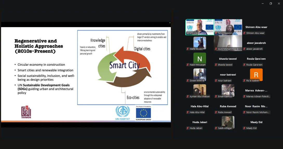This screenshot has width=283, height=149.
Task: Select Ro'a Juabeh's orange R avatar
Action: pos(256,74)
